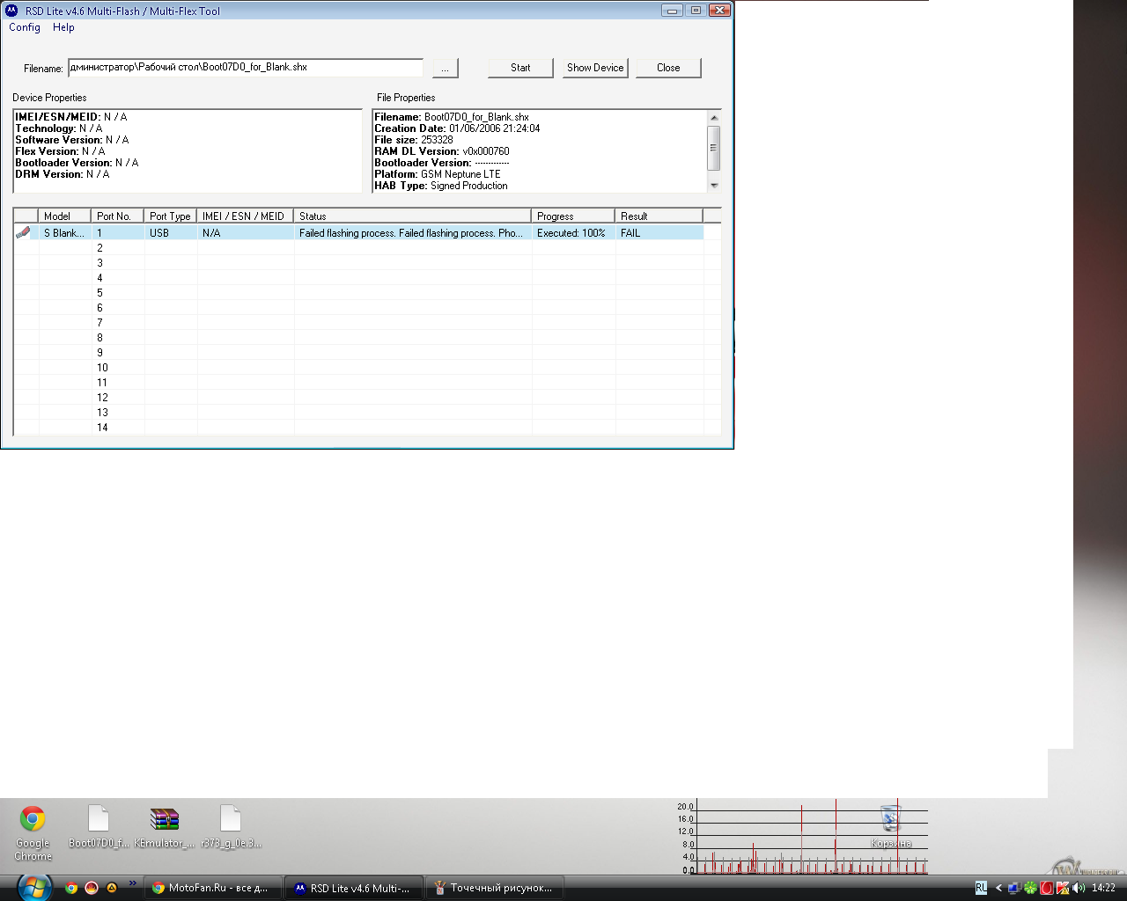Click the volume speaker tray icon
1127x901 pixels.
click(x=1079, y=888)
